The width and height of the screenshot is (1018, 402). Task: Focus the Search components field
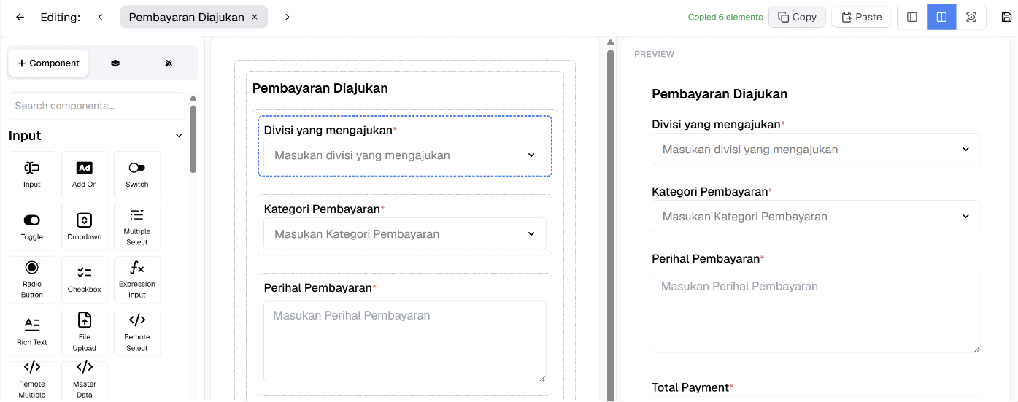coord(97,106)
